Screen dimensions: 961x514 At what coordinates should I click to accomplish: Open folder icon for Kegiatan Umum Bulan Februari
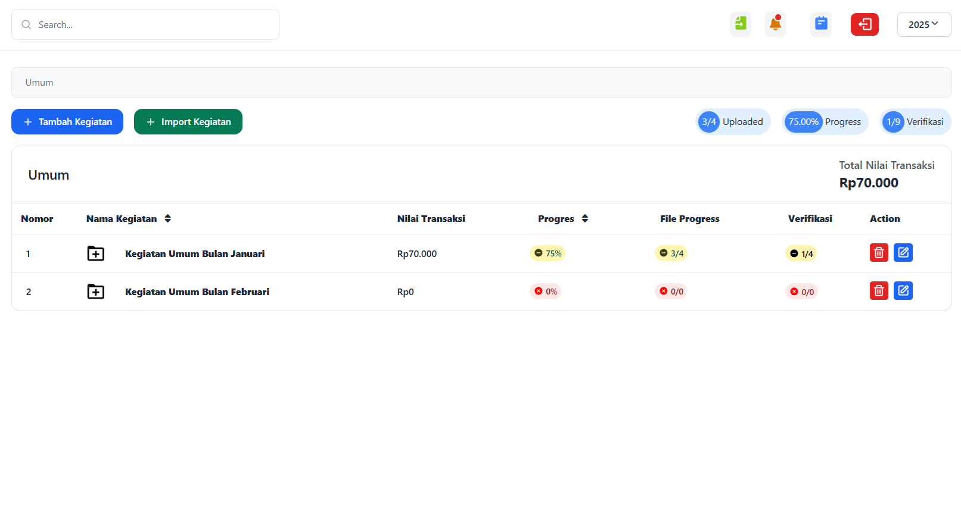[x=96, y=292]
